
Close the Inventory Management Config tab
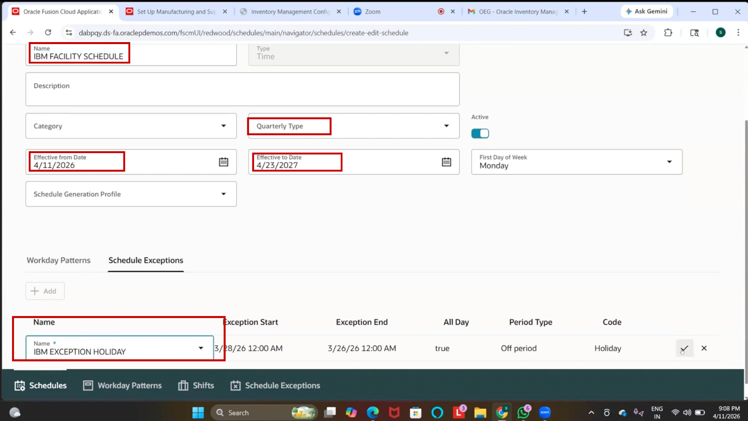tap(339, 12)
